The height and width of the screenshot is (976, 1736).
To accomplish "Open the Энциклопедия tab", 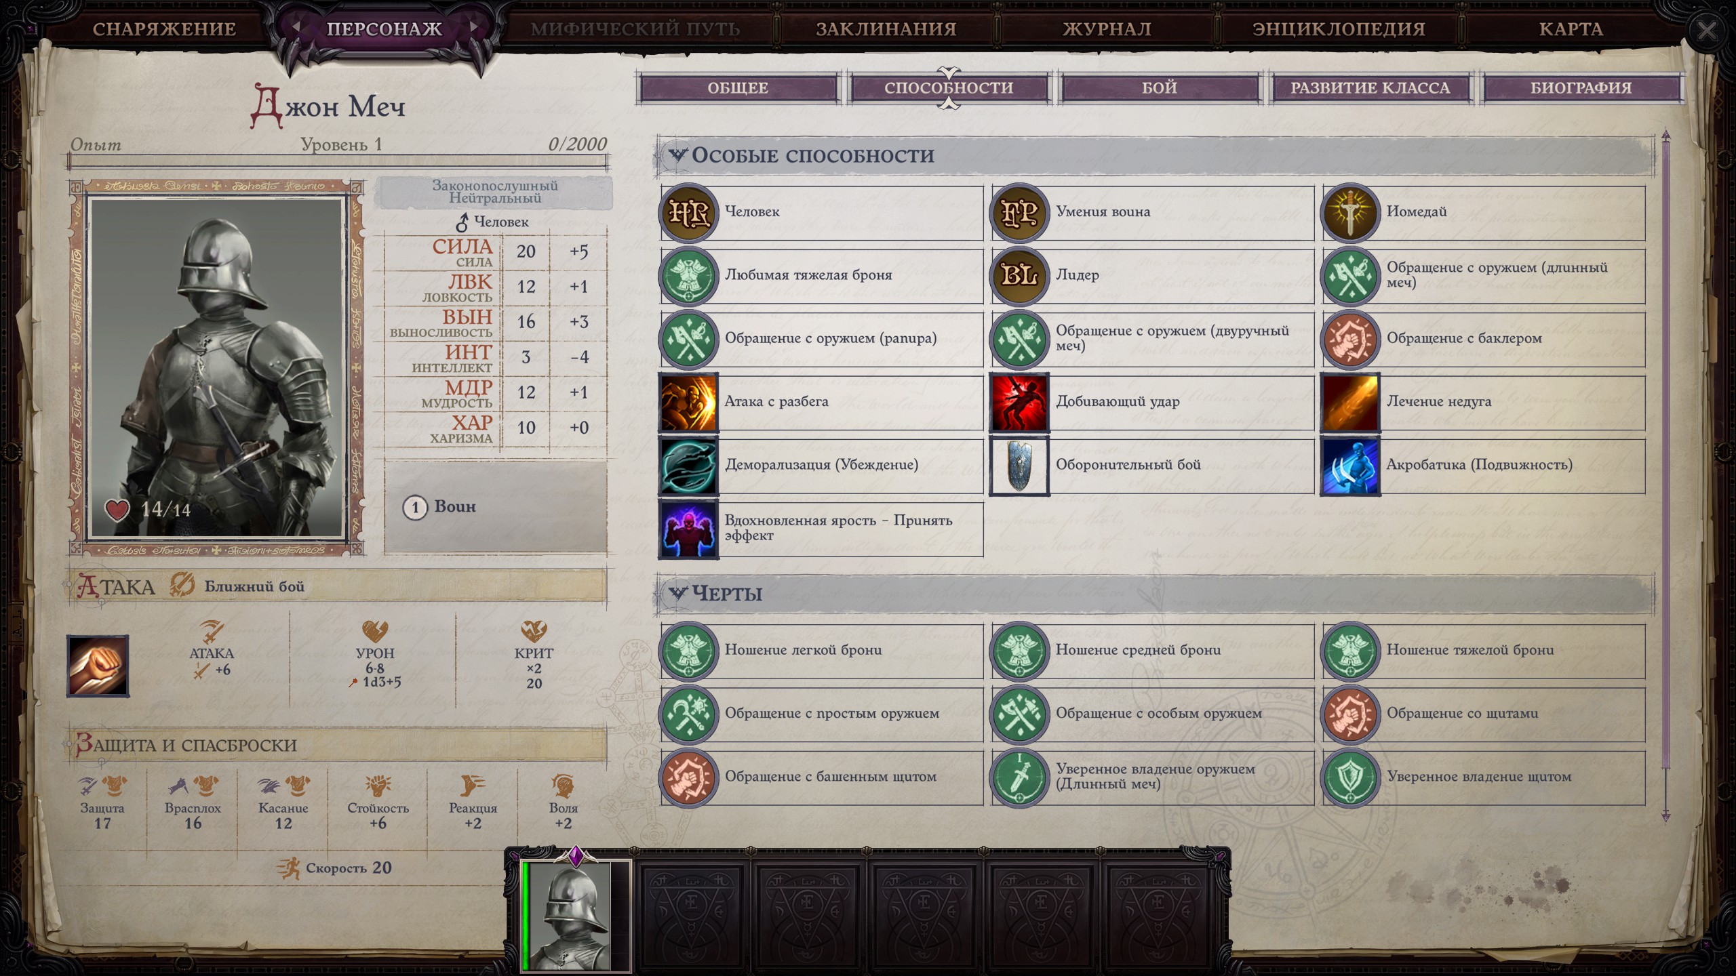I will click(1339, 29).
